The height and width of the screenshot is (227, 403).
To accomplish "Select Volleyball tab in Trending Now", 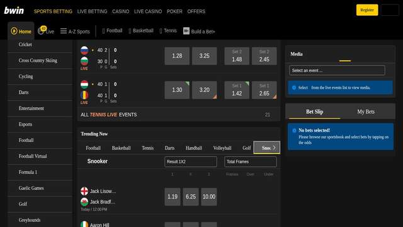I will (x=222, y=148).
